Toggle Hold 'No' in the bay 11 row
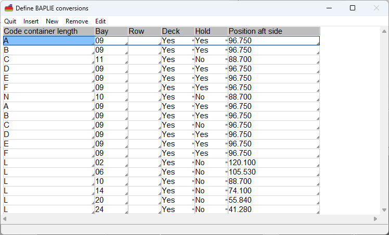This screenshot has width=389, height=235. [211, 59]
